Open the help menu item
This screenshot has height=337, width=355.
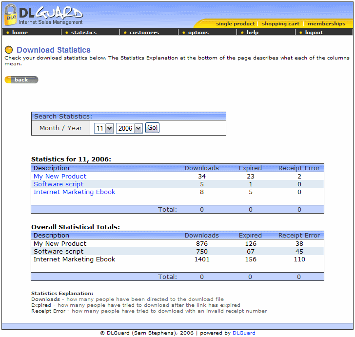(252, 33)
